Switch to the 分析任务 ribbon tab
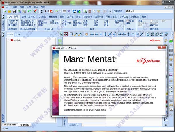Viewport: 175px width, 132px height. [x=135, y=17]
